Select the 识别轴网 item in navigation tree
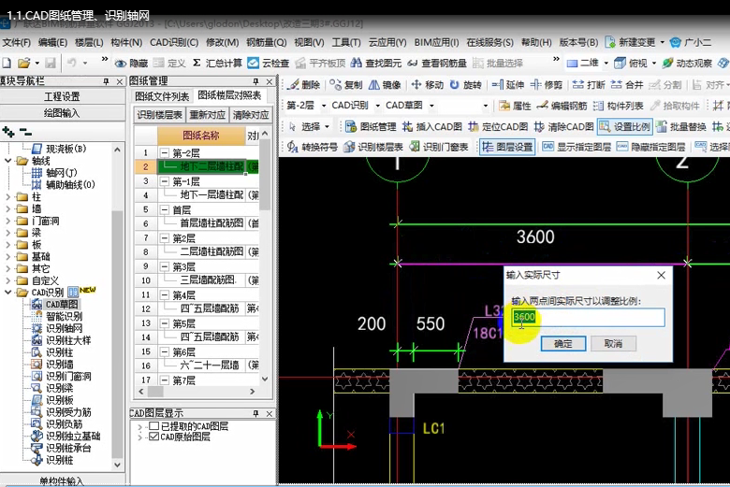Image resolution: width=730 pixels, height=487 pixels. (63, 328)
